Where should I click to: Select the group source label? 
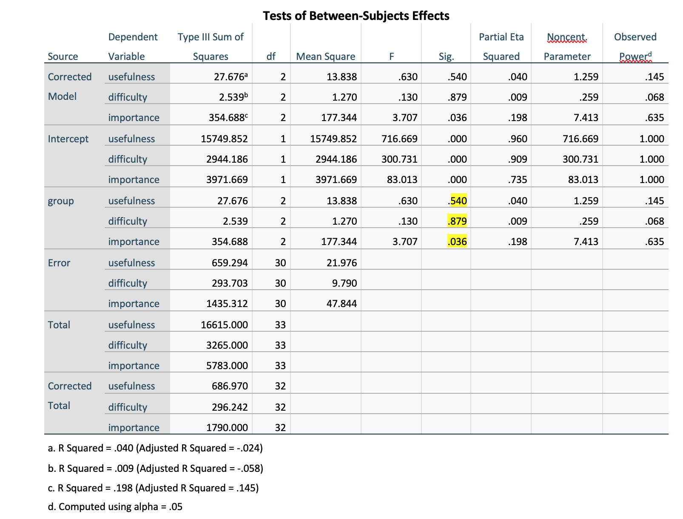[61, 201]
